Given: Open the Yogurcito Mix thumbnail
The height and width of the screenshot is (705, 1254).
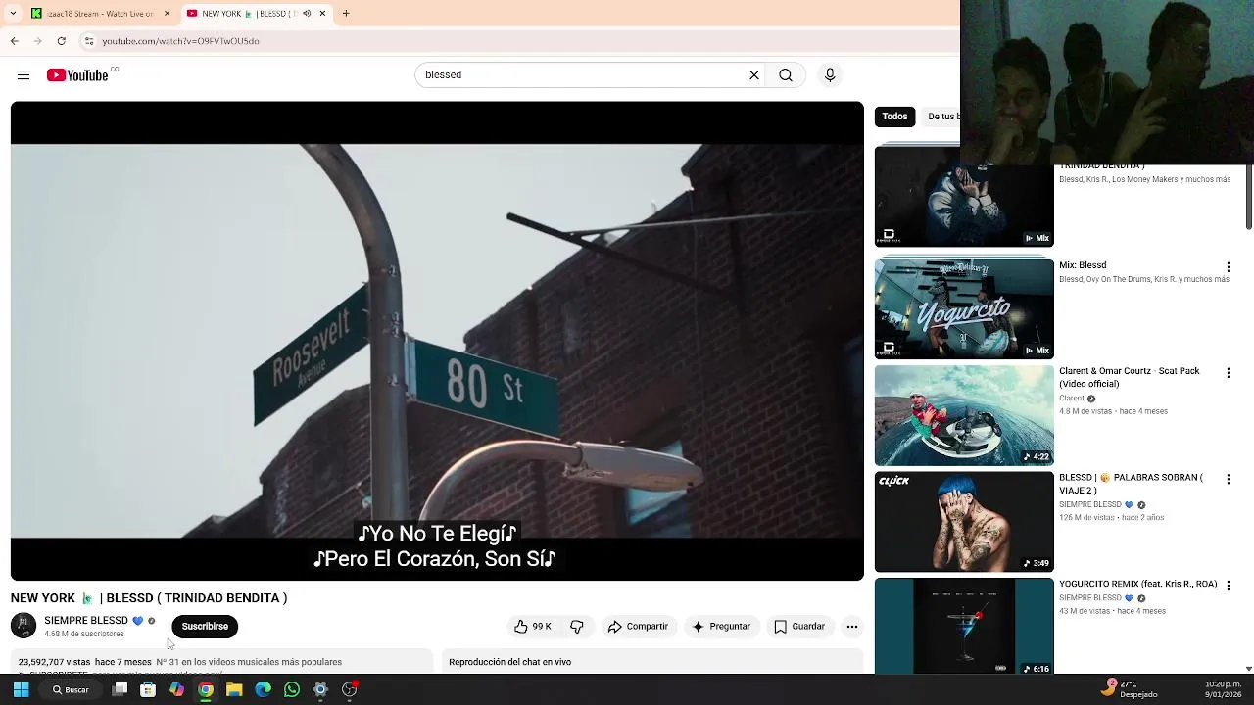Looking at the screenshot, I should pyautogui.click(x=964, y=308).
